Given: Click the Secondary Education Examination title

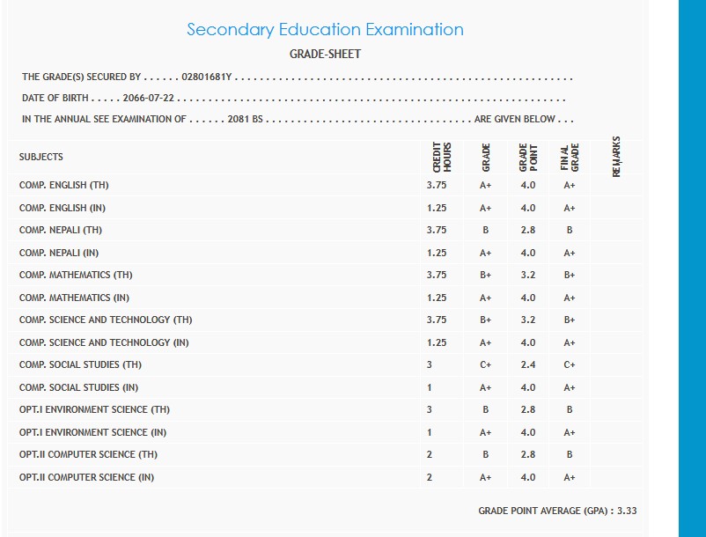Looking at the screenshot, I should 325,30.
